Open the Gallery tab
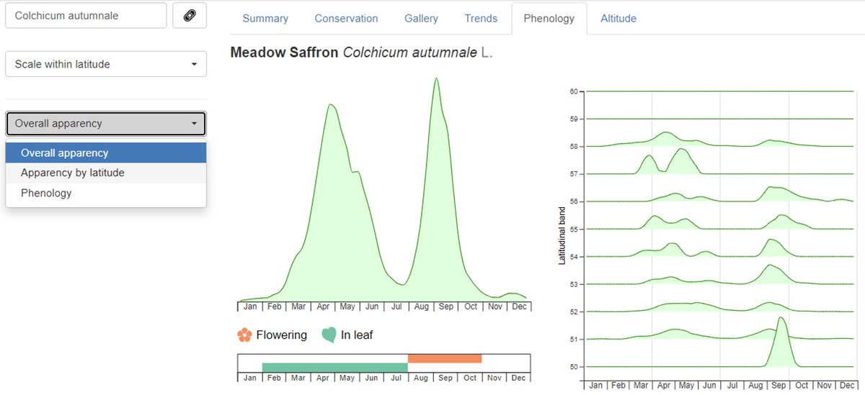This screenshot has width=865, height=395. click(421, 19)
